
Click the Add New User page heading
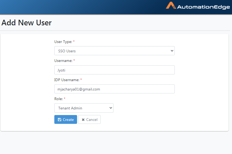[26, 23]
